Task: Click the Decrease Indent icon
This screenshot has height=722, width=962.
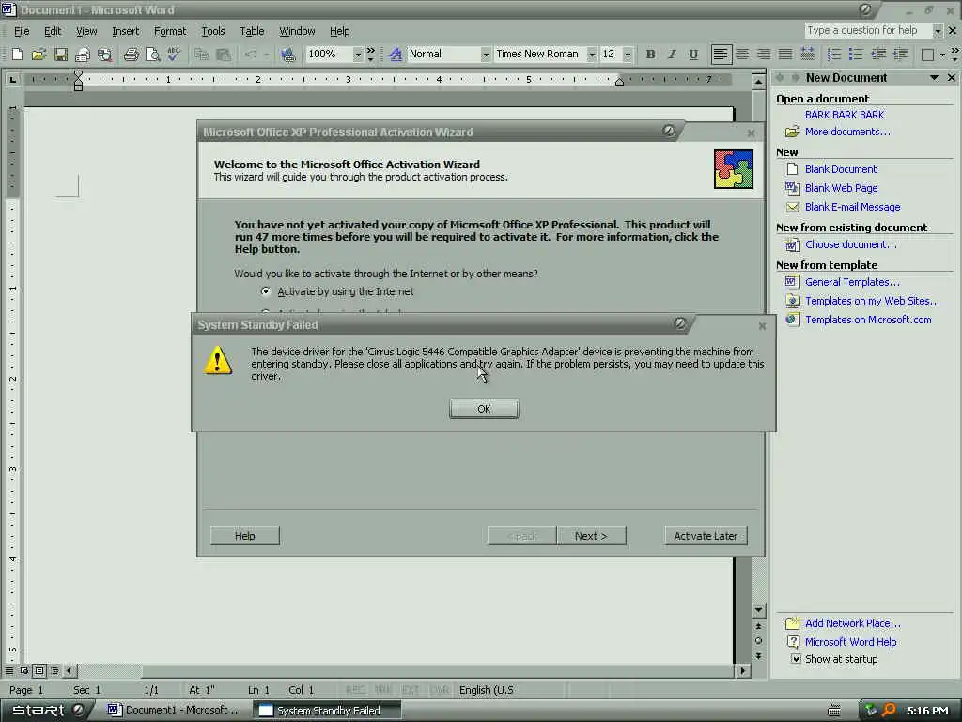Action: 878,55
